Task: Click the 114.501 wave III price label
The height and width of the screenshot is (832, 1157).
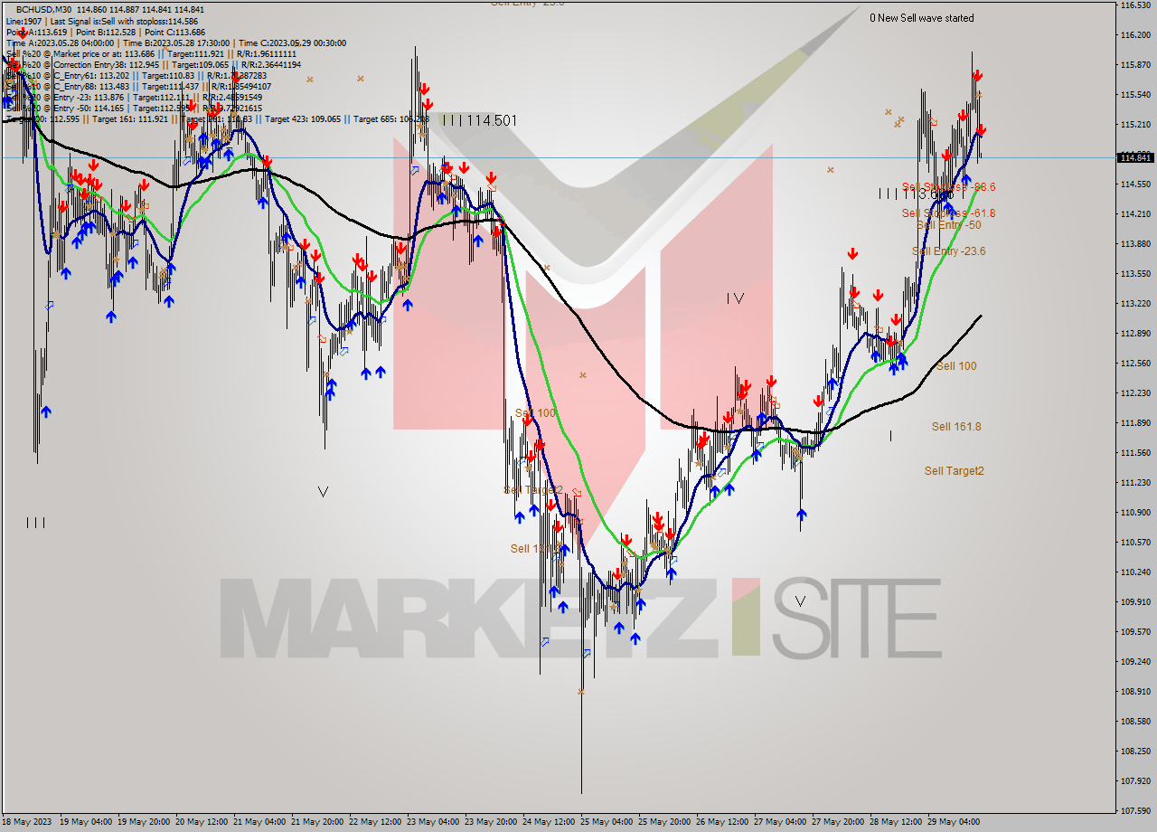Action: click(479, 120)
